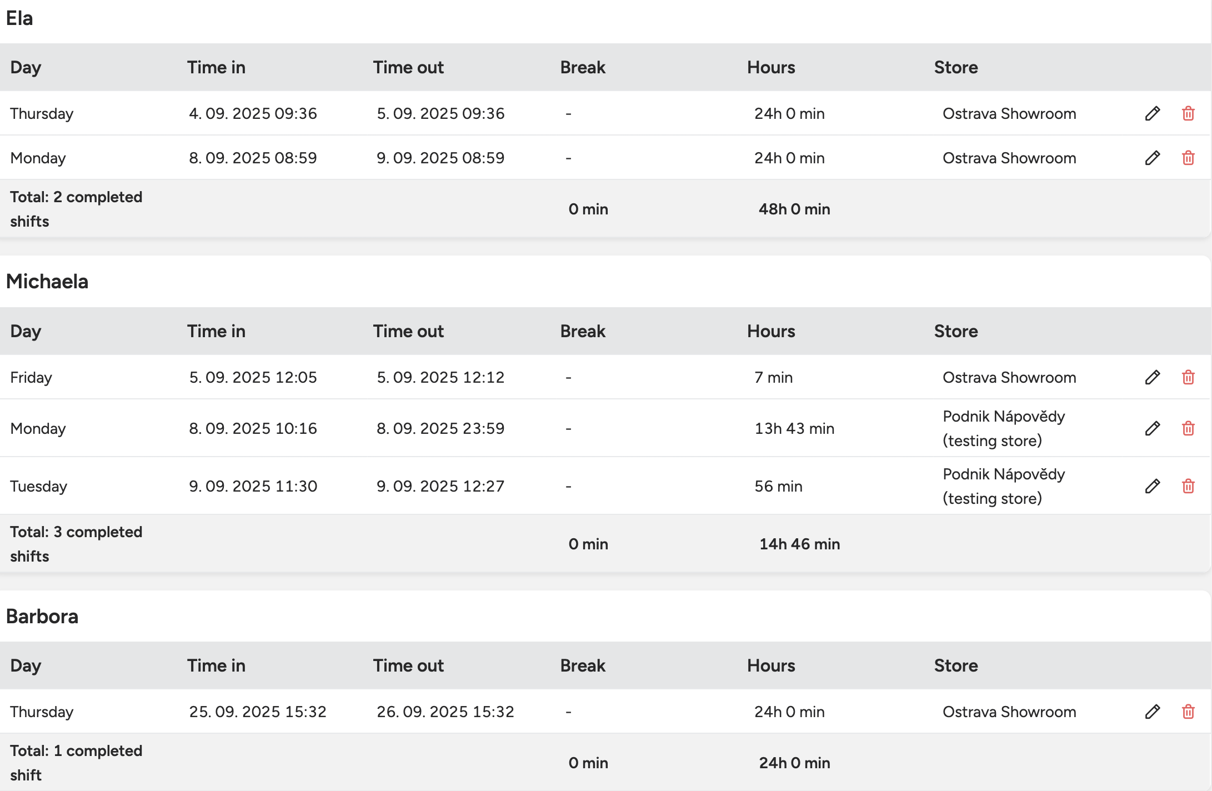1212x791 pixels.
Task: Delete Barbora's Thursday 25. 09. shift
Action: (x=1188, y=712)
